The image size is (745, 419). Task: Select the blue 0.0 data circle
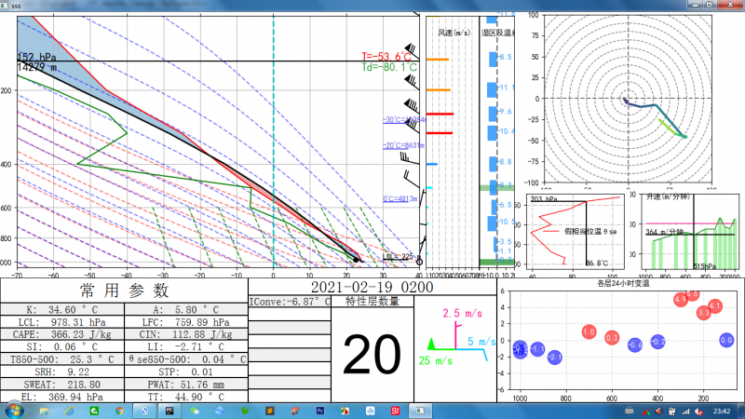click(x=727, y=341)
